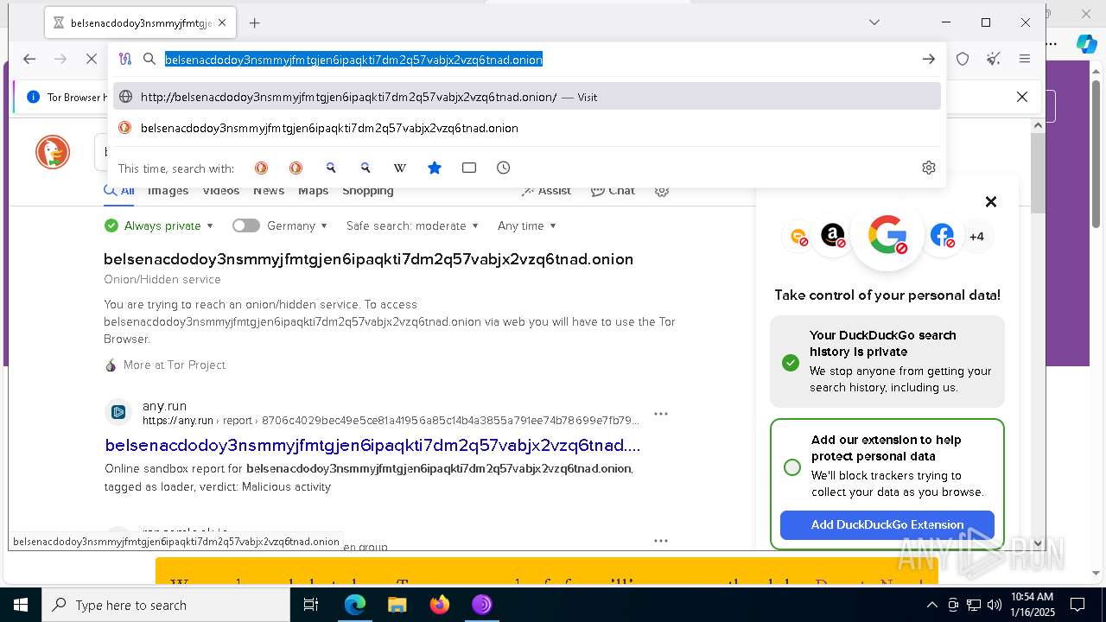The height and width of the screenshot is (622, 1106).
Task: Click the search history is private checkmark
Action: click(791, 363)
